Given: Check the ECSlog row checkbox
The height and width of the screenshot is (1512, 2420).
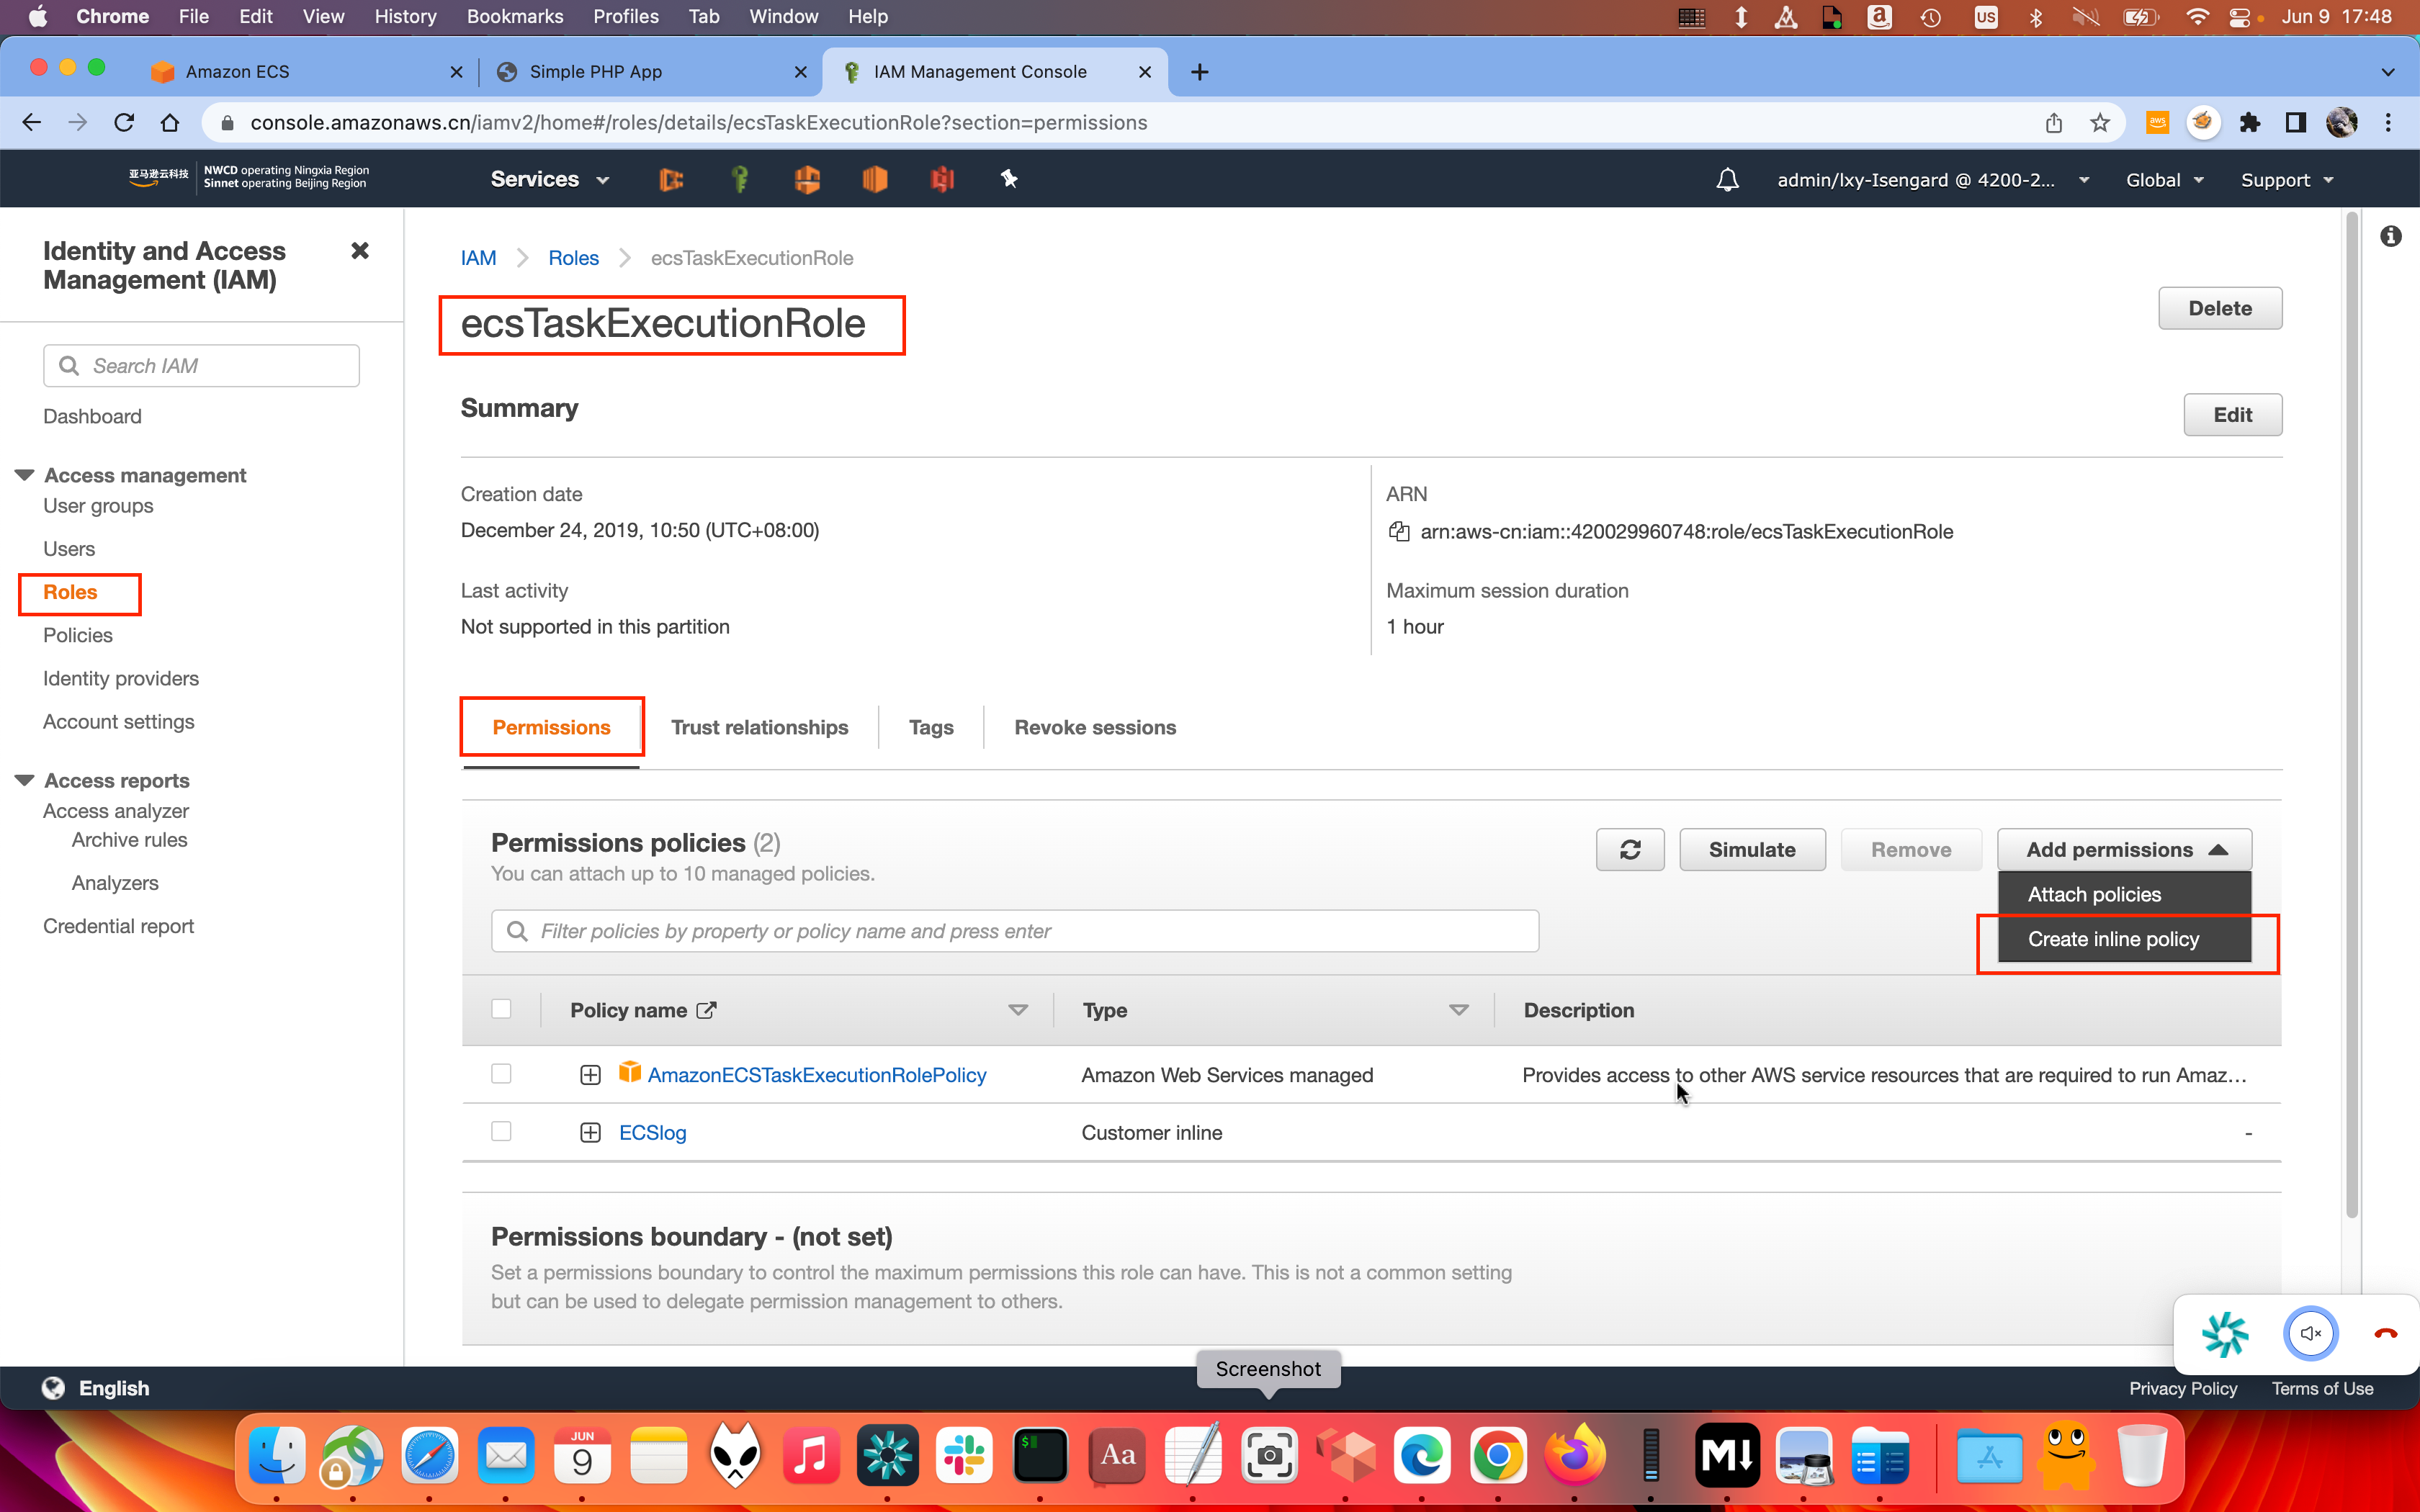Looking at the screenshot, I should point(501,1131).
